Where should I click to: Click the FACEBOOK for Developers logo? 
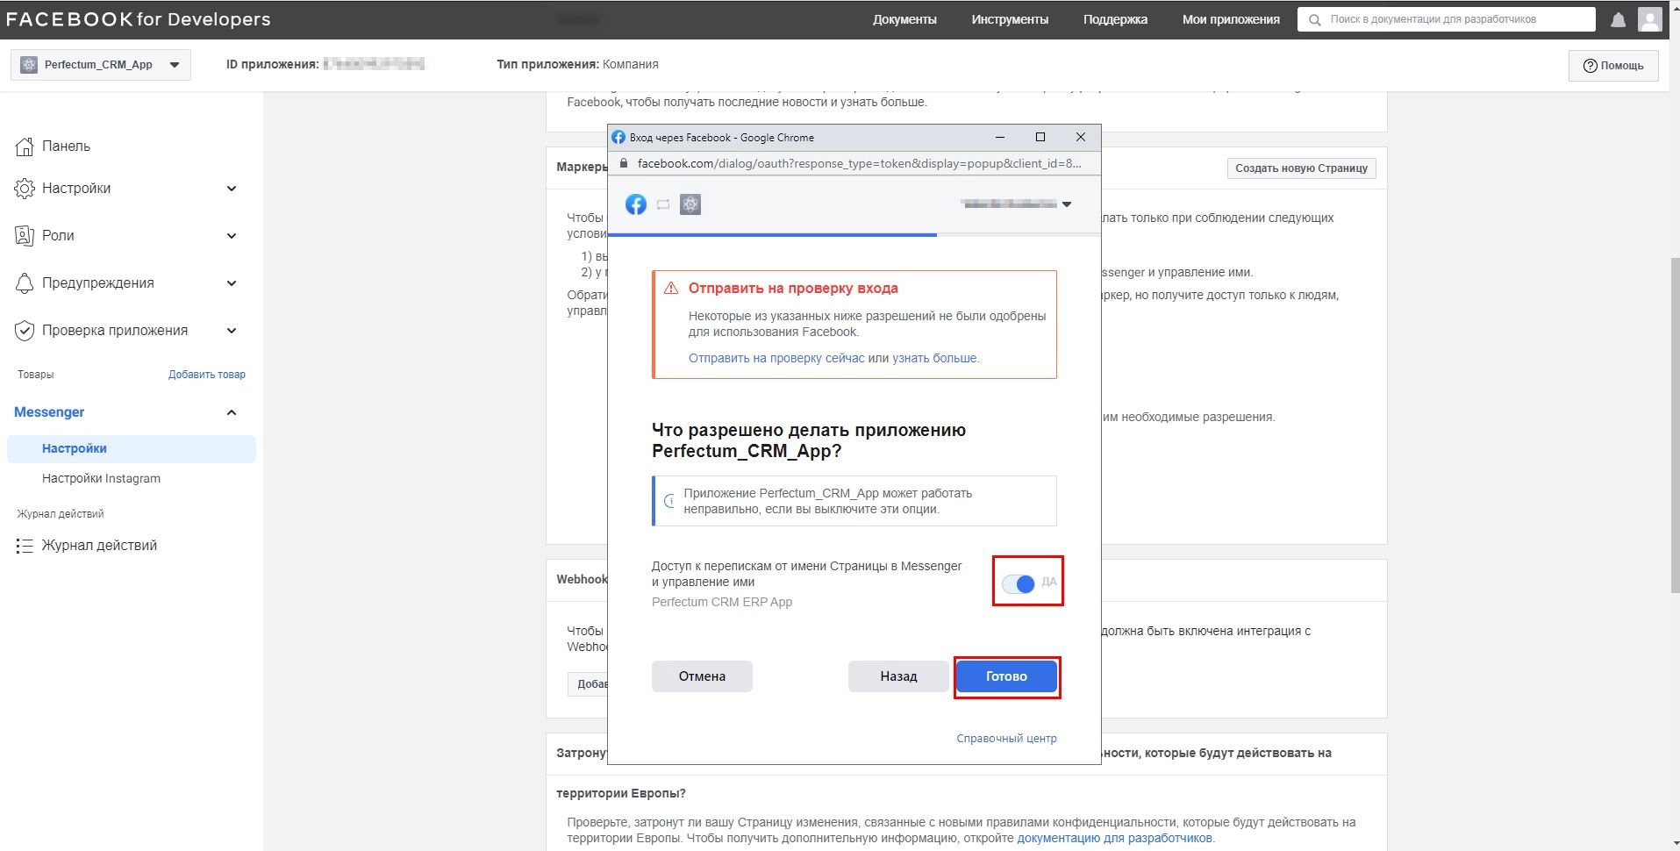click(138, 19)
